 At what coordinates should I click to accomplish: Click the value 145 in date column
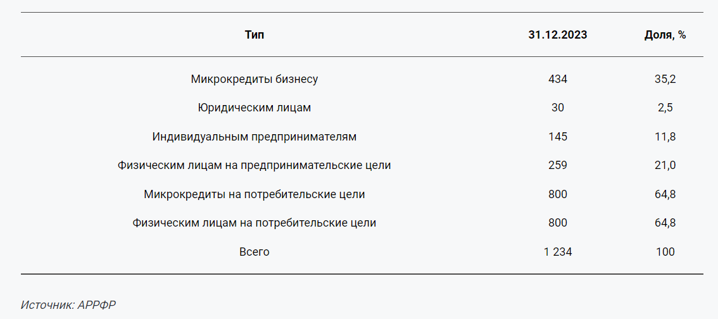[557, 137]
